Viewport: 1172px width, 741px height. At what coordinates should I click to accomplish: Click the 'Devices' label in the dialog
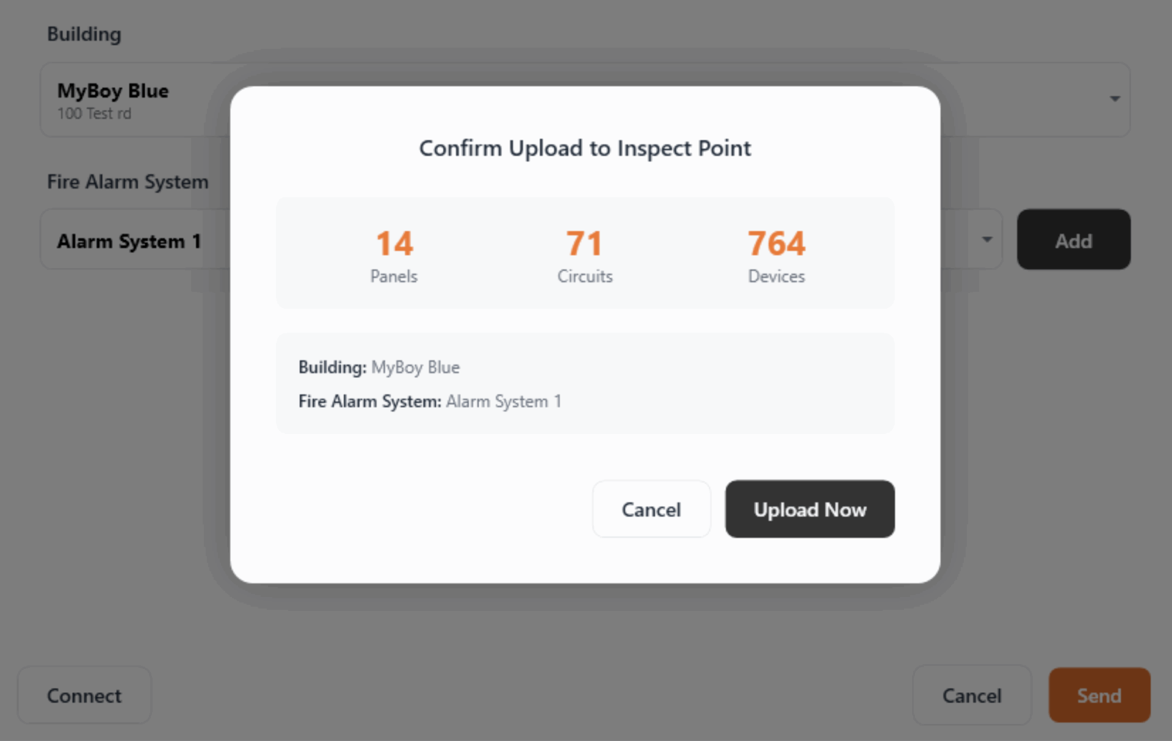point(776,277)
